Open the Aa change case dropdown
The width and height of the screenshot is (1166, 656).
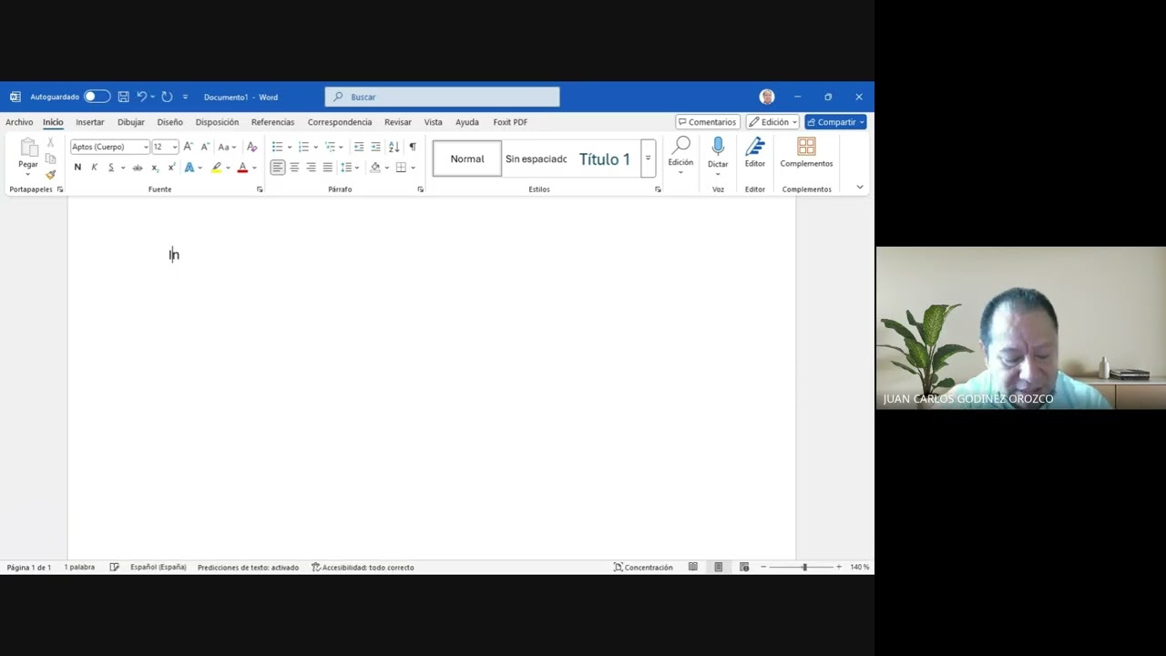[x=227, y=147]
